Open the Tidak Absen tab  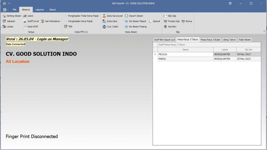tap(244, 40)
